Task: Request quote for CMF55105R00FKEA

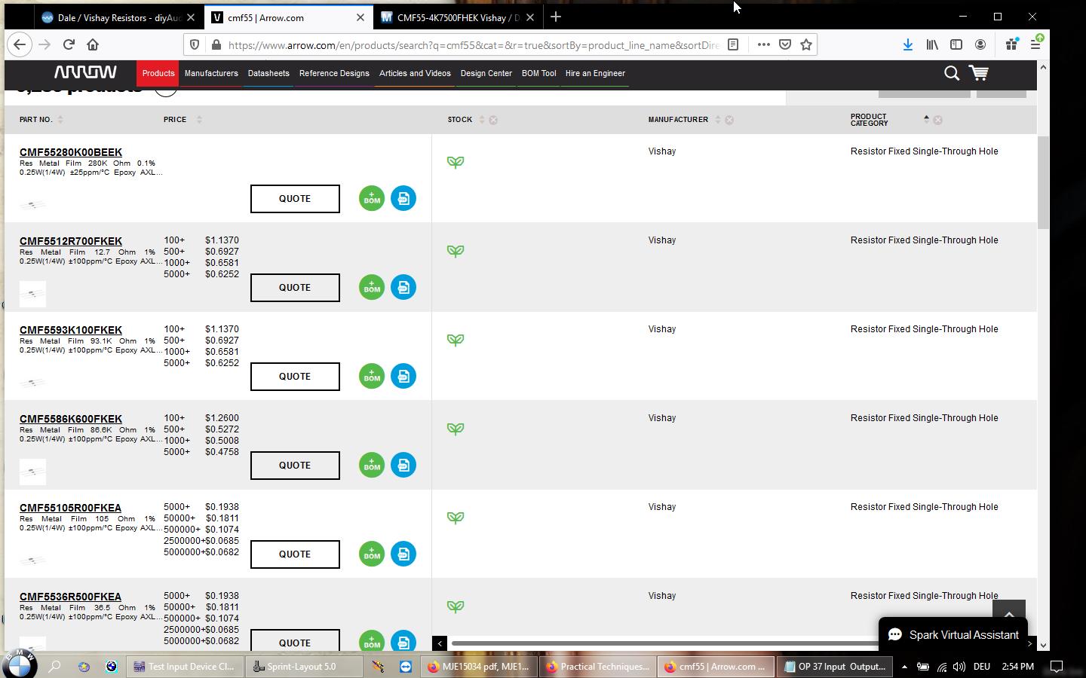Action: pyautogui.click(x=295, y=554)
